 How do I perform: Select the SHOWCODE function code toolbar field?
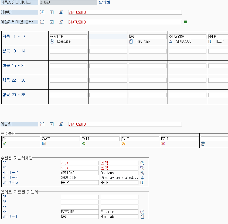click(x=188, y=36)
